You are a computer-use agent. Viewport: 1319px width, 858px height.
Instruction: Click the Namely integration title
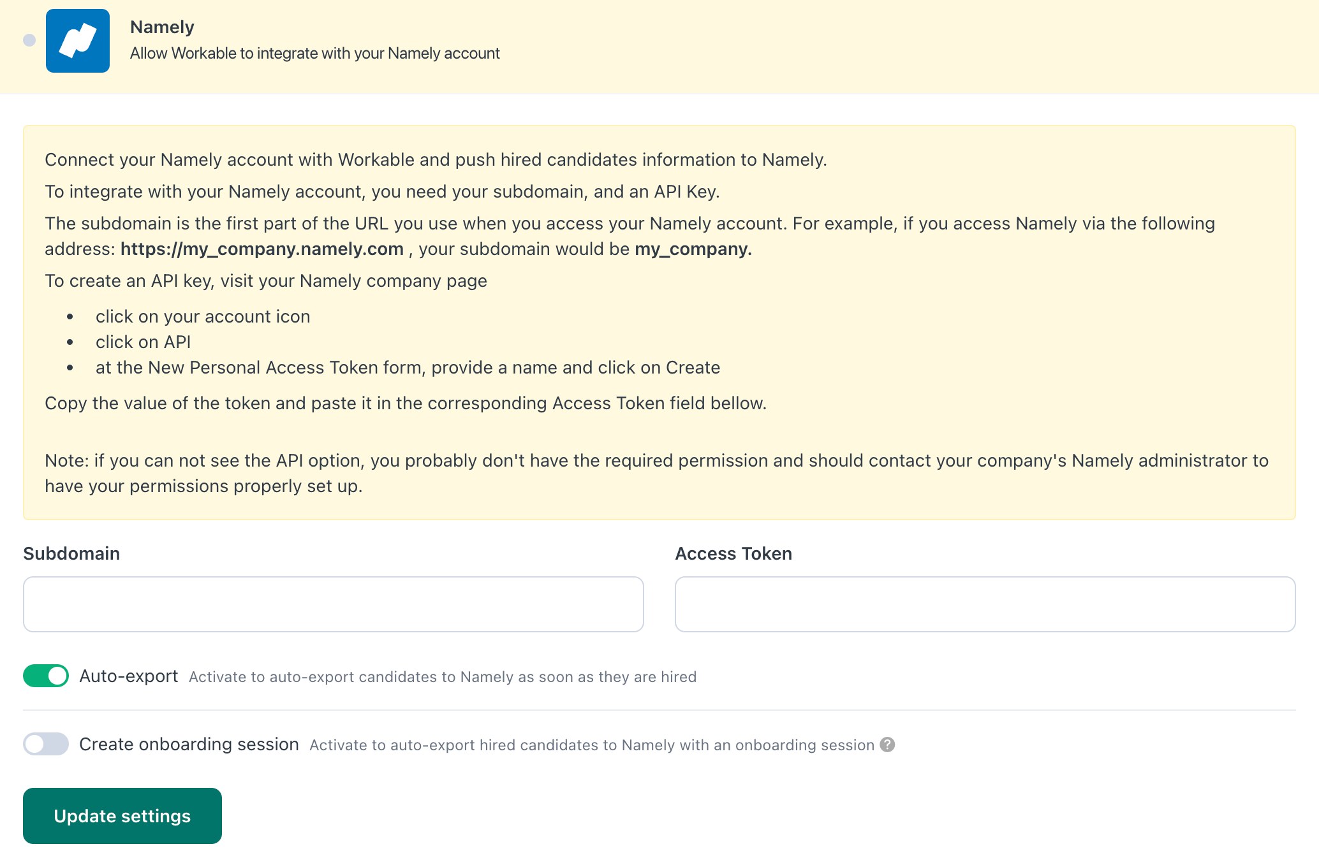(162, 27)
